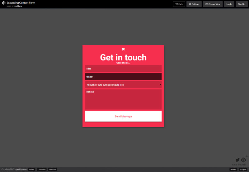Show keyboard Shortcuts
Screen dimensions: 249x172
click(x=52, y=170)
